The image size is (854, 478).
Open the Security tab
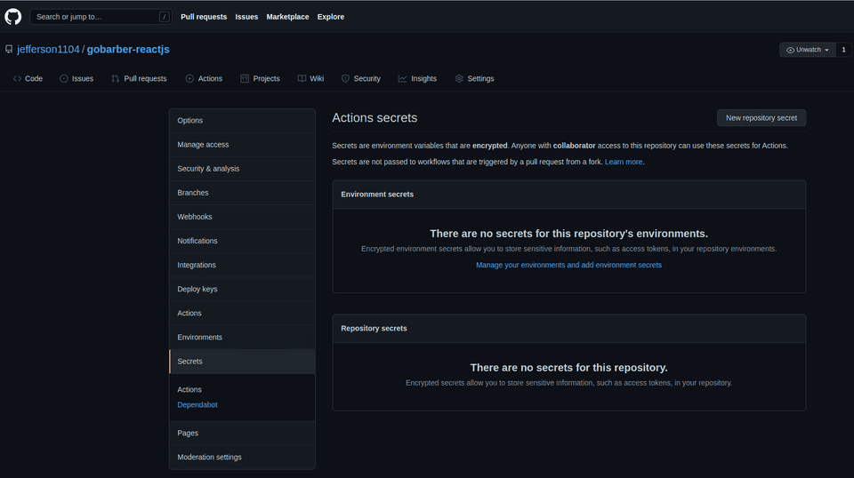pos(360,78)
